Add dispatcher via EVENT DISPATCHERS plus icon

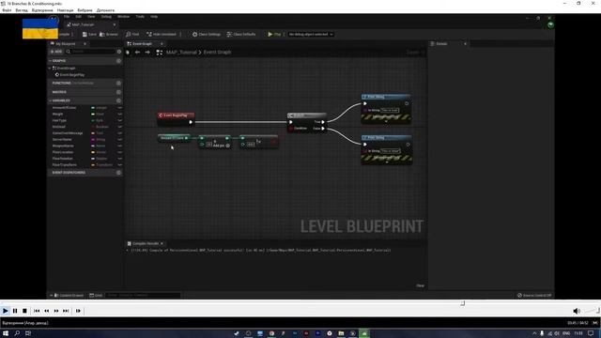pyautogui.click(x=119, y=173)
